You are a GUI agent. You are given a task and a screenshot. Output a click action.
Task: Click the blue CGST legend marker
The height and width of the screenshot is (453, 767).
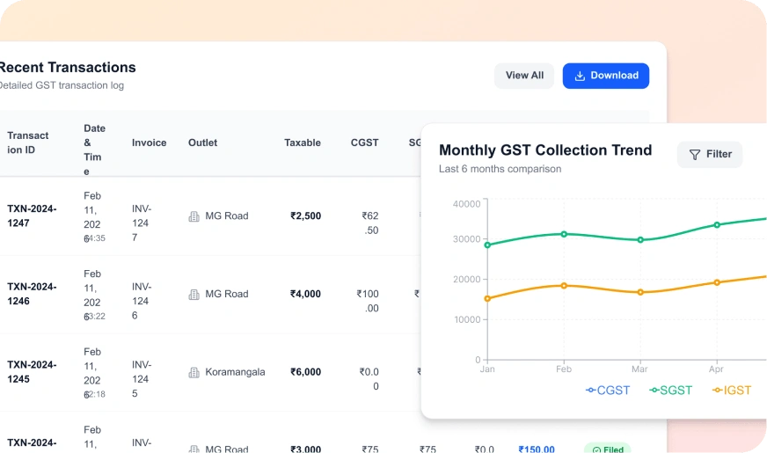[x=591, y=390]
